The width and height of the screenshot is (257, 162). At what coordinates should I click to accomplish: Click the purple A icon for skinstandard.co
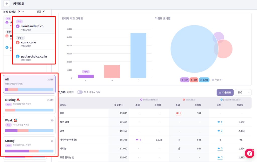pyautogui.click(x=18, y=26)
